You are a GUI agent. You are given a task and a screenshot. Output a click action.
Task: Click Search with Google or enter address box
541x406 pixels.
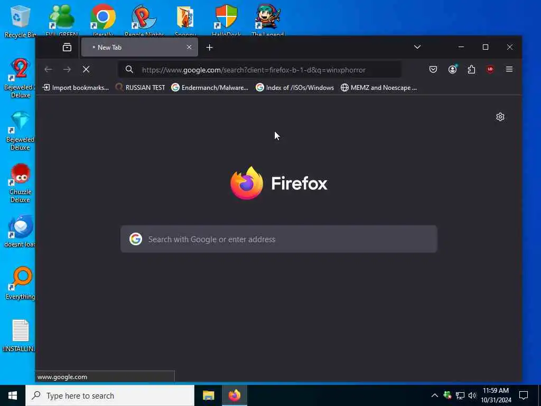point(279,239)
